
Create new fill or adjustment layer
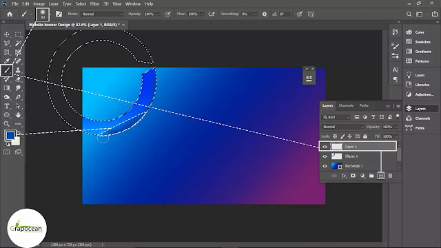[362, 176]
